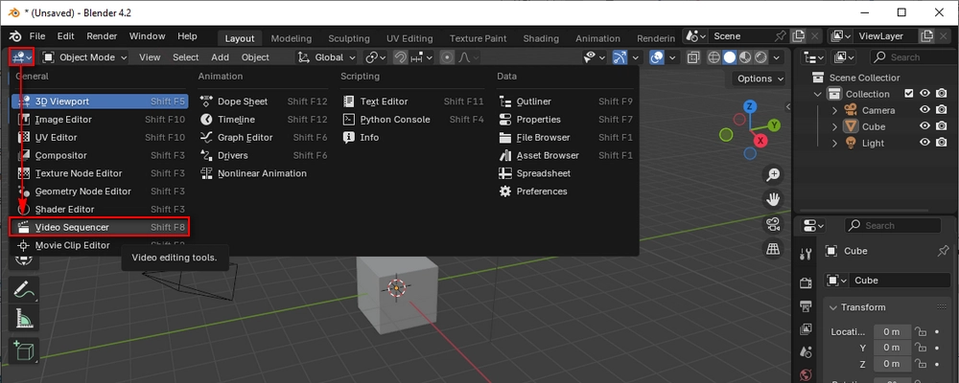Click the Outliner icon in menu

(x=505, y=101)
